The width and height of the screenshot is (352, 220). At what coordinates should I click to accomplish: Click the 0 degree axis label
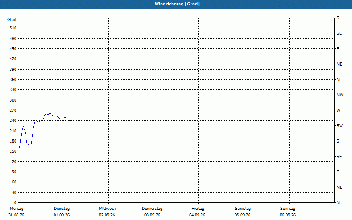15,203
